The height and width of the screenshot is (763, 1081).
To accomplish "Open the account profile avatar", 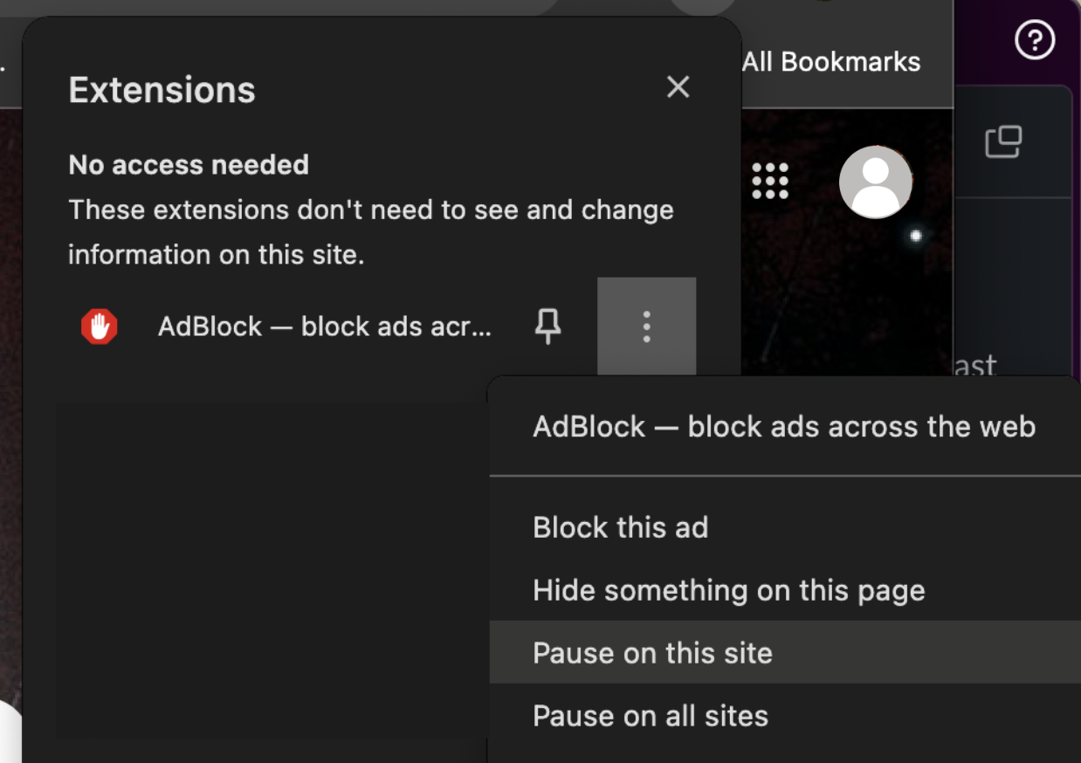I will pos(876,182).
